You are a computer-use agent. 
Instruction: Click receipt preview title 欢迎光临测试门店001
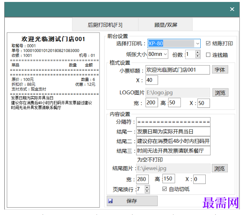click(53, 39)
